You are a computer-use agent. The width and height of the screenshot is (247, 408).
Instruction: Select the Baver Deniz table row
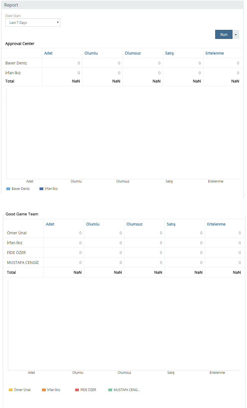16,63
